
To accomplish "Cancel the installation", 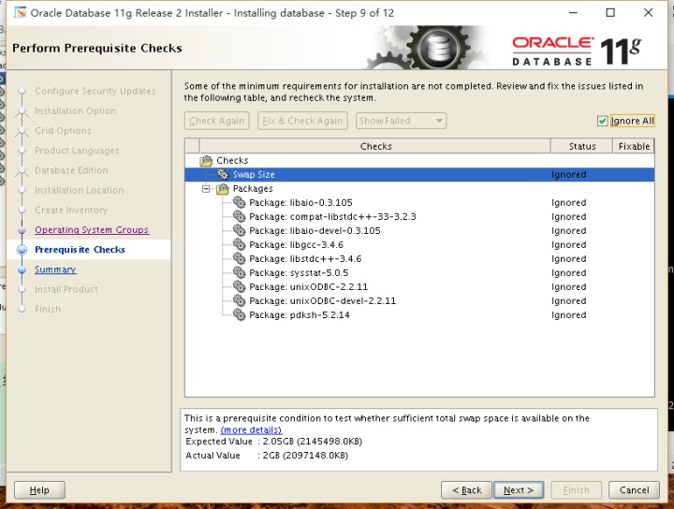I will pyautogui.click(x=634, y=490).
